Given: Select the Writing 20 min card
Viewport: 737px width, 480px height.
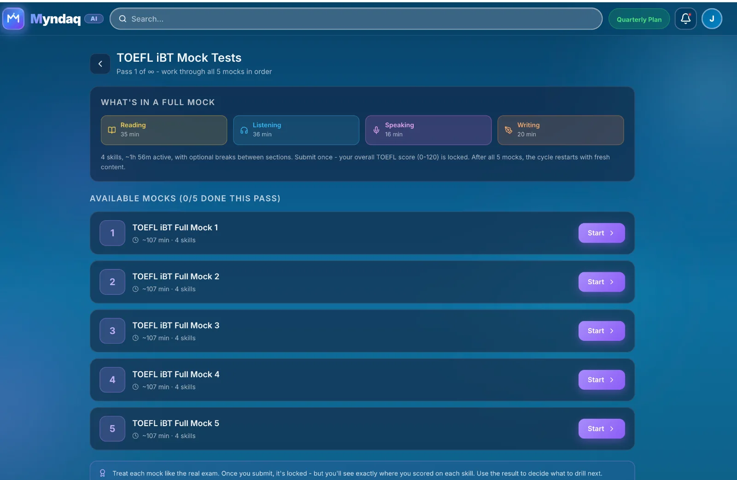Looking at the screenshot, I should point(561,130).
